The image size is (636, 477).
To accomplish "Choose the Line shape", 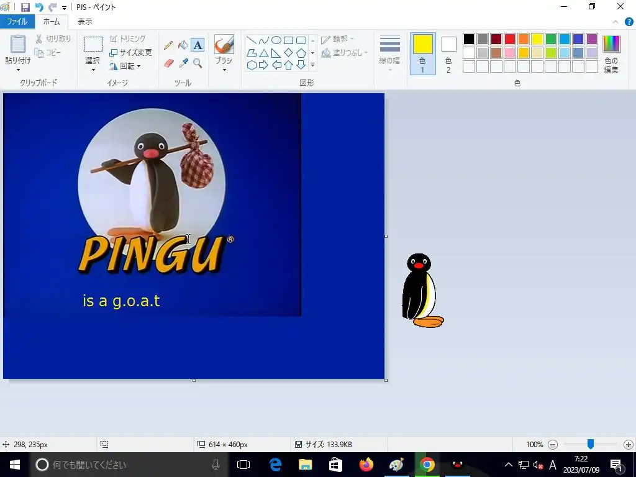I will (x=252, y=40).
